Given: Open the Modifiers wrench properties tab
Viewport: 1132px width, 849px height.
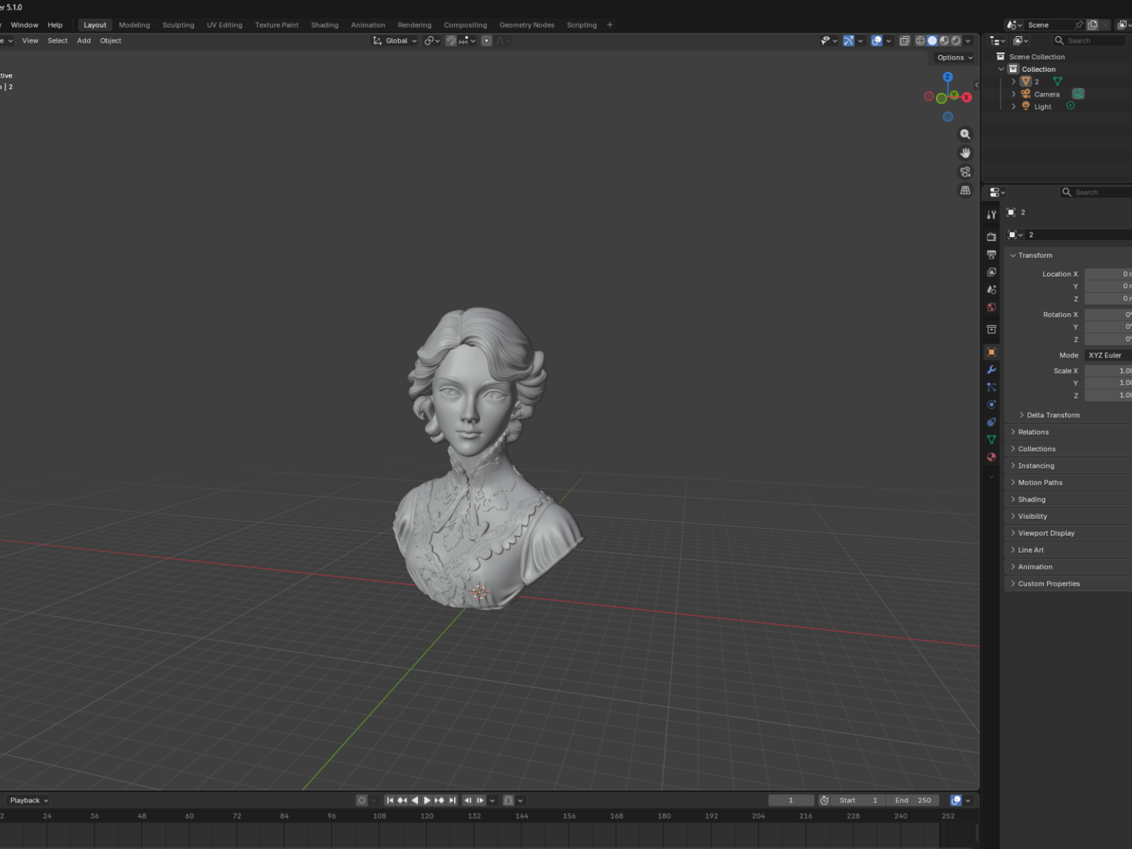Looking at the screenshot, I should click(x=991, y=369).
